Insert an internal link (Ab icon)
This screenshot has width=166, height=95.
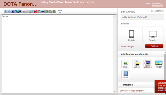click(x=13, y=11)
